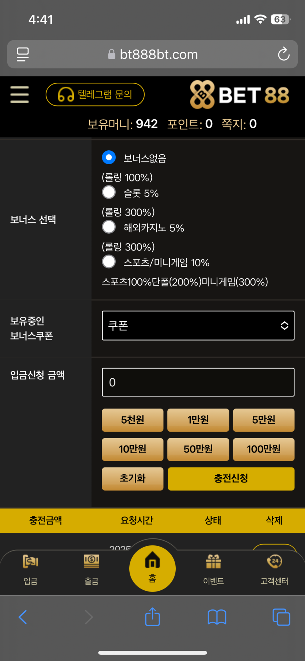The image size is (305, 661).
Task: Add 5만원 quick amount
Action: click(x=263, y=420)
